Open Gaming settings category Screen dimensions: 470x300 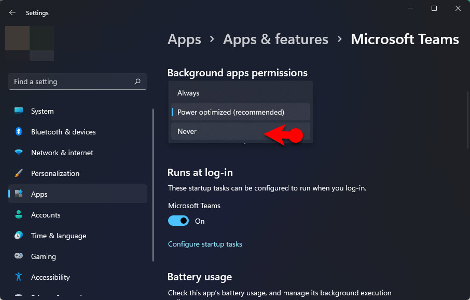pos(78,256)
